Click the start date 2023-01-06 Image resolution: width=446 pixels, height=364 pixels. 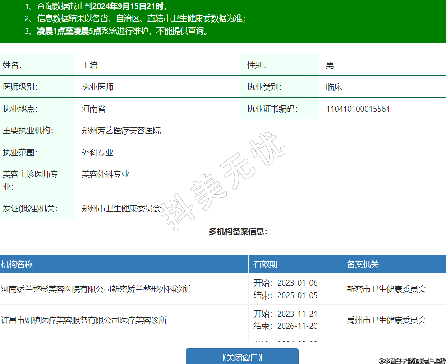297,283
